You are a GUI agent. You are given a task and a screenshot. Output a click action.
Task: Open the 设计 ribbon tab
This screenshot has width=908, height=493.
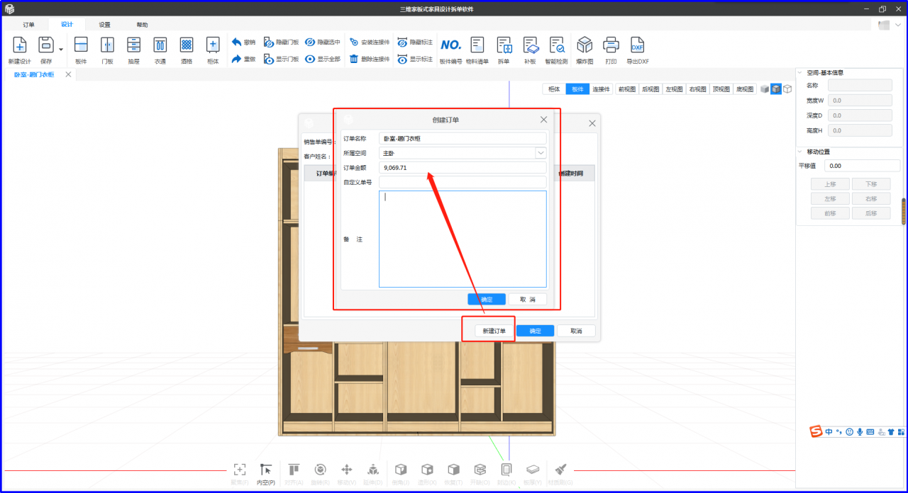(x=67, y=25)
